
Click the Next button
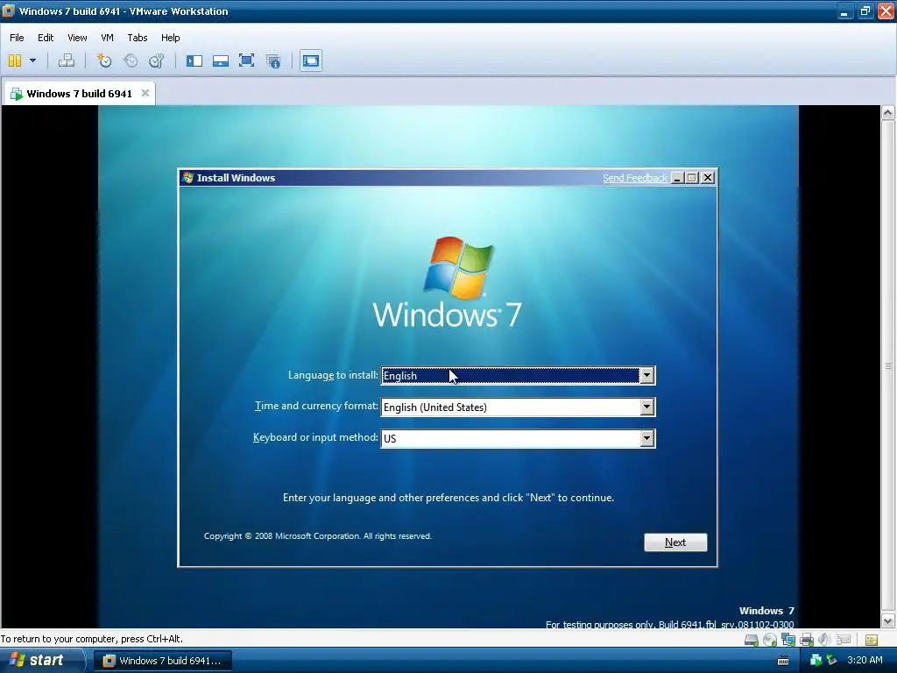pyautogui.click(x=675, y=542)
